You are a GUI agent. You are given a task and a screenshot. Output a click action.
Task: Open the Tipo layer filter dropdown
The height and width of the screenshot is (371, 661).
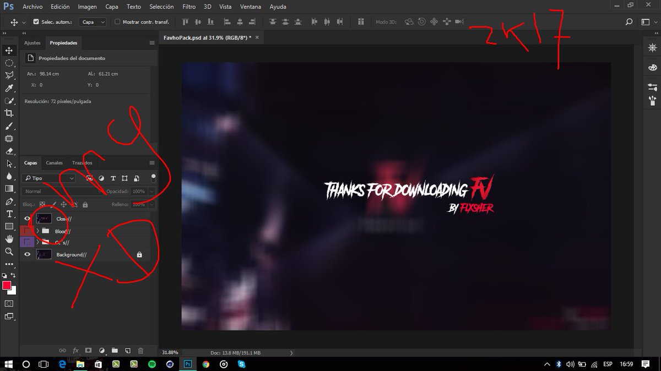[x=49, y=178]
